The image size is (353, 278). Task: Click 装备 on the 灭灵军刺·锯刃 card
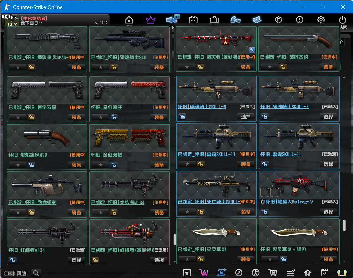[x=329, y=259]
